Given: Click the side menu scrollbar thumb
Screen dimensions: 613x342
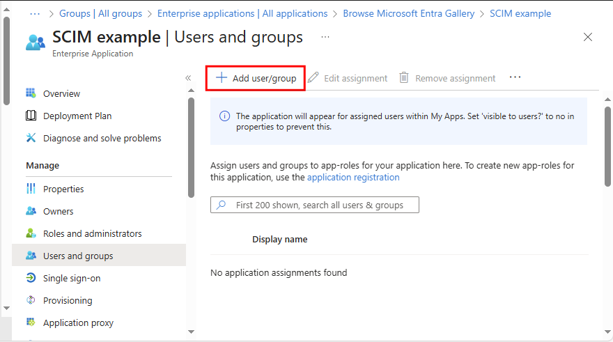Looking at the screenshot, I should [x=191, y=148].
